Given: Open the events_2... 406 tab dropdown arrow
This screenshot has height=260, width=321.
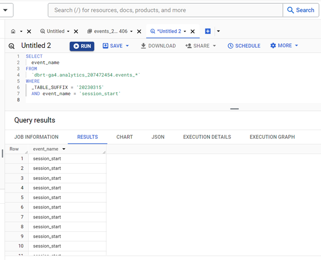Looking at the screenshot, I should coord(132,31).
